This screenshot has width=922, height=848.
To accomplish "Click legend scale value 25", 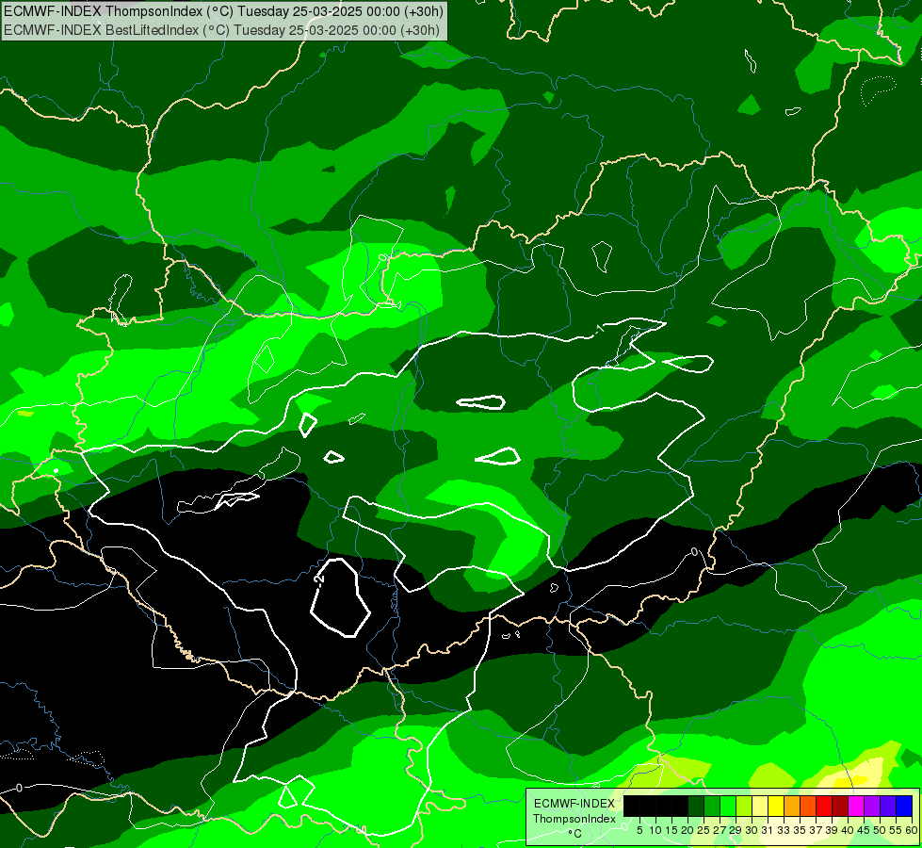I will [x=704, y=830].
